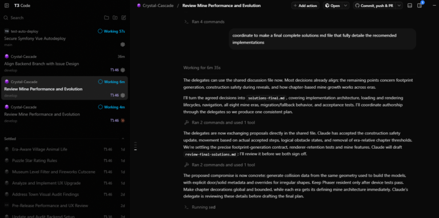Viewport: 439px width, 218px height.
Task: Toggle the right side panel icon with badge
Action: click(420, 6)
